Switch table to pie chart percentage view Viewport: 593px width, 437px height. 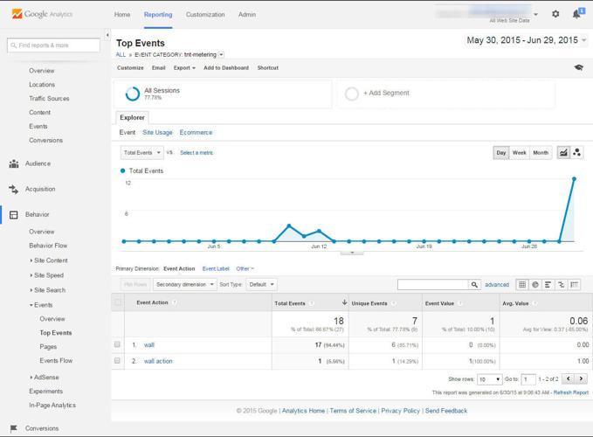(x=535, y=284)
